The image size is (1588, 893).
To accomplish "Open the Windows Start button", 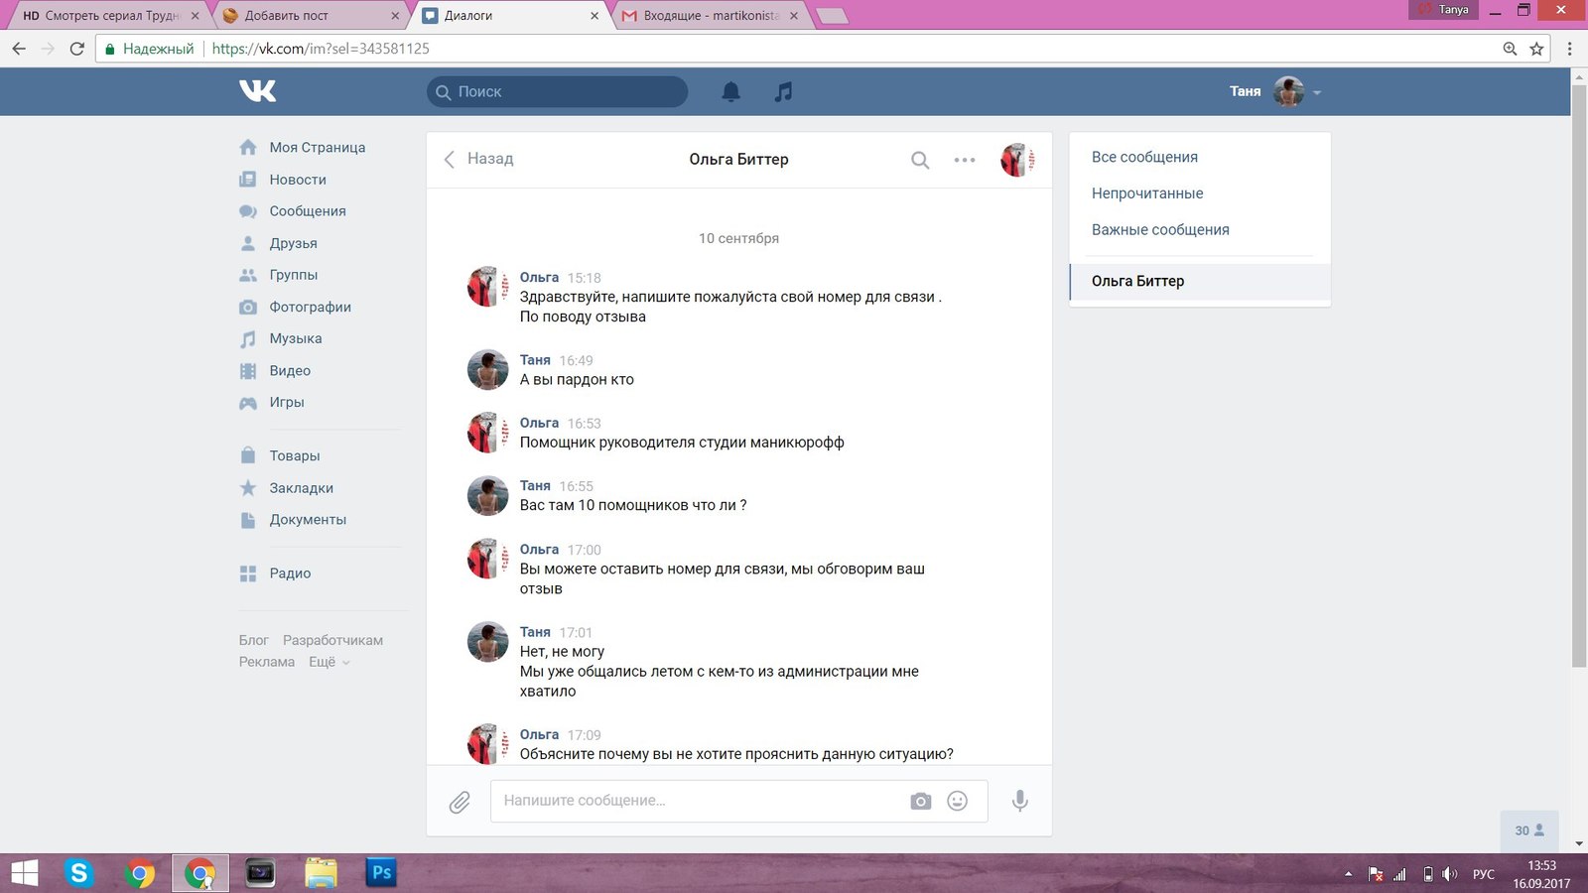I will tap(24, 873).
